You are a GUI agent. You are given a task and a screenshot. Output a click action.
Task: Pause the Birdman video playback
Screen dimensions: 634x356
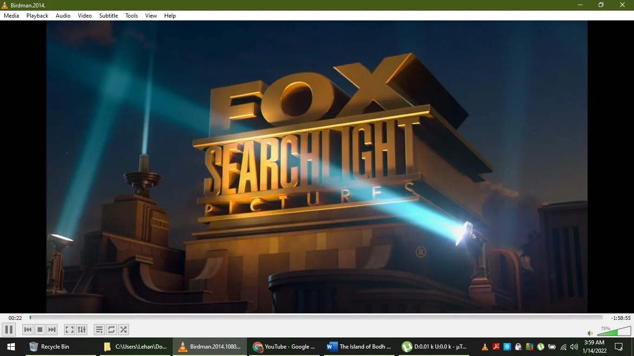click(x=9, y=330)
